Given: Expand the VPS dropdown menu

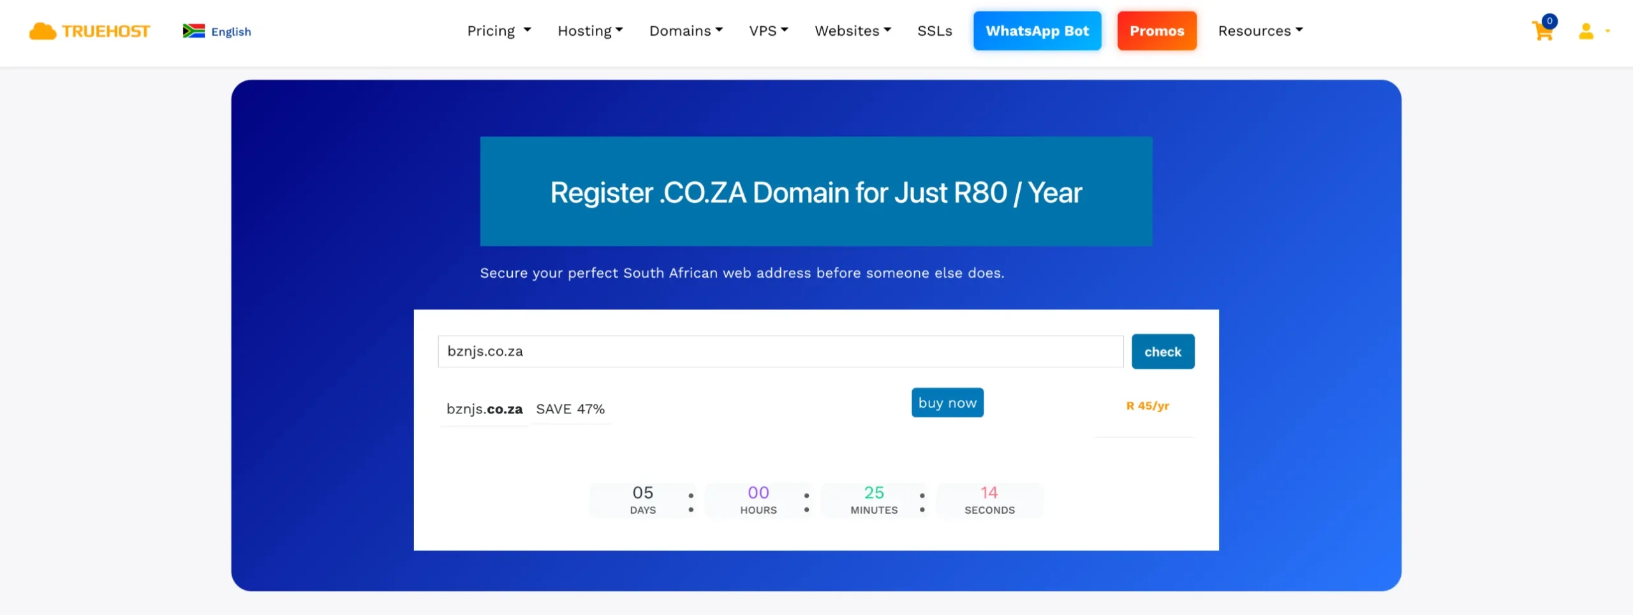Looking at the screenshot, I should pyautogui.click(x=769, y=31).
